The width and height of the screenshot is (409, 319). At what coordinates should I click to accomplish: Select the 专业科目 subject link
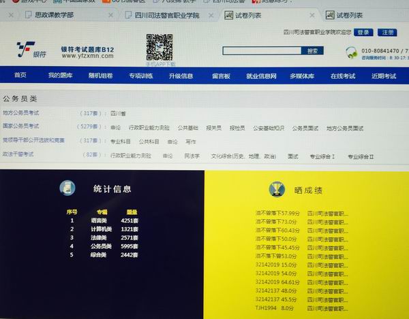[120, 141]
